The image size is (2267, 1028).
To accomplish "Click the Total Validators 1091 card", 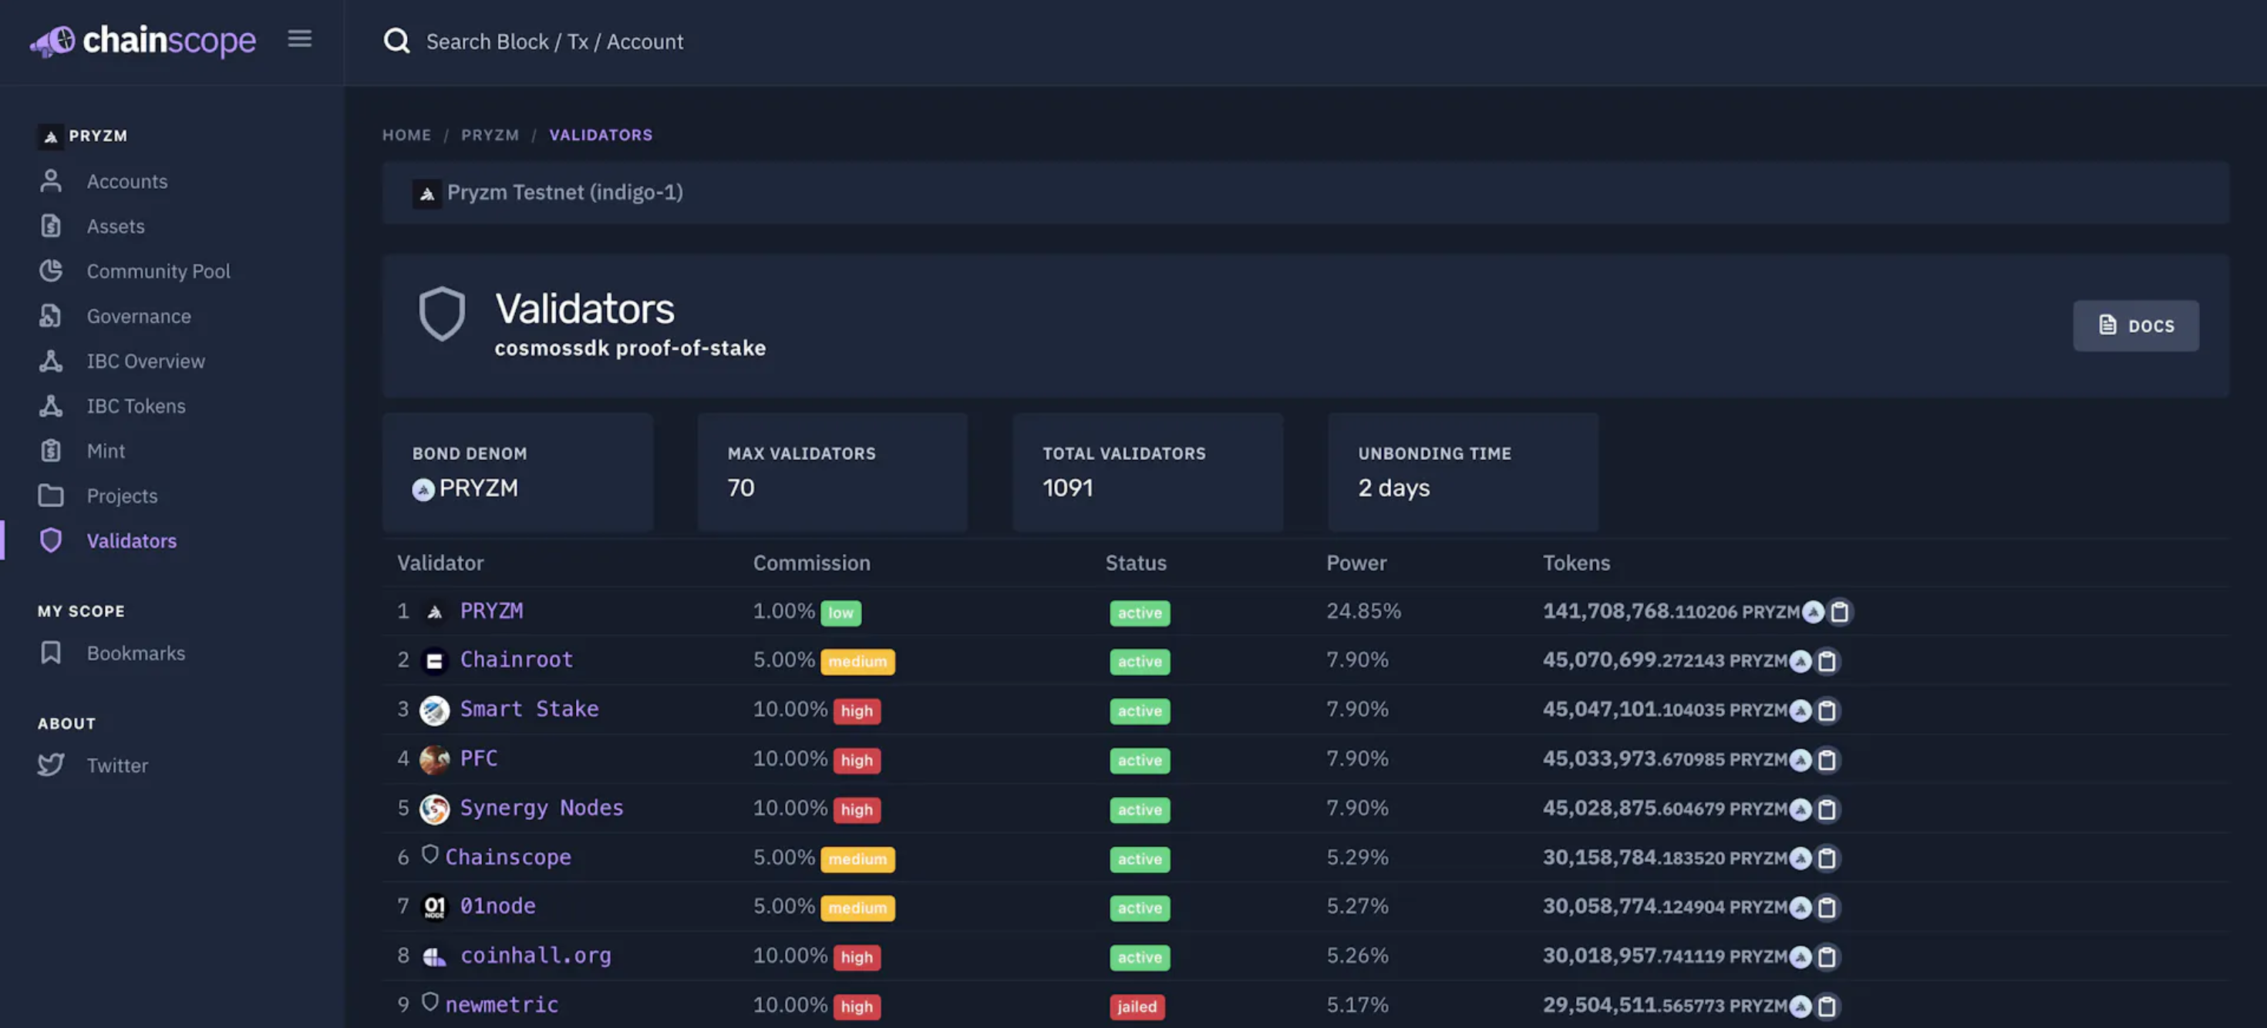I will tap(1147, 472).
